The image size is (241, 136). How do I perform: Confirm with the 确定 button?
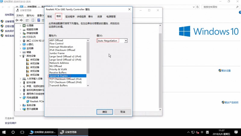point(105,112)
